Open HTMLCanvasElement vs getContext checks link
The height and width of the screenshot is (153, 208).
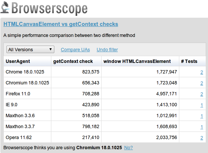(x=61, y=24)
